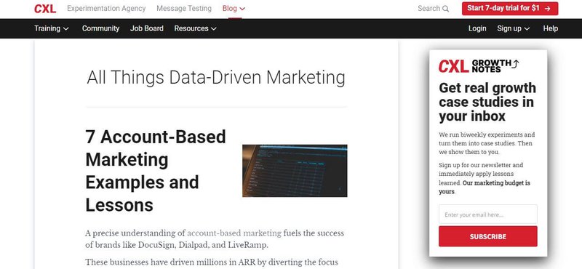Image resolution: width=582 pixels, height=269 pixels.
Task: Click Start 7-day trial for $1 button
Action: coord(510,9)
